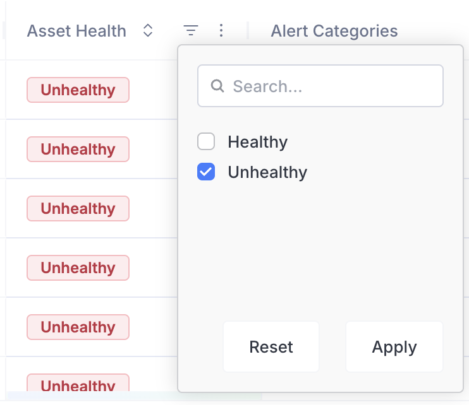Select the Alert Categories column header
This screenshot has width=469, height=405.
(334, 31)
